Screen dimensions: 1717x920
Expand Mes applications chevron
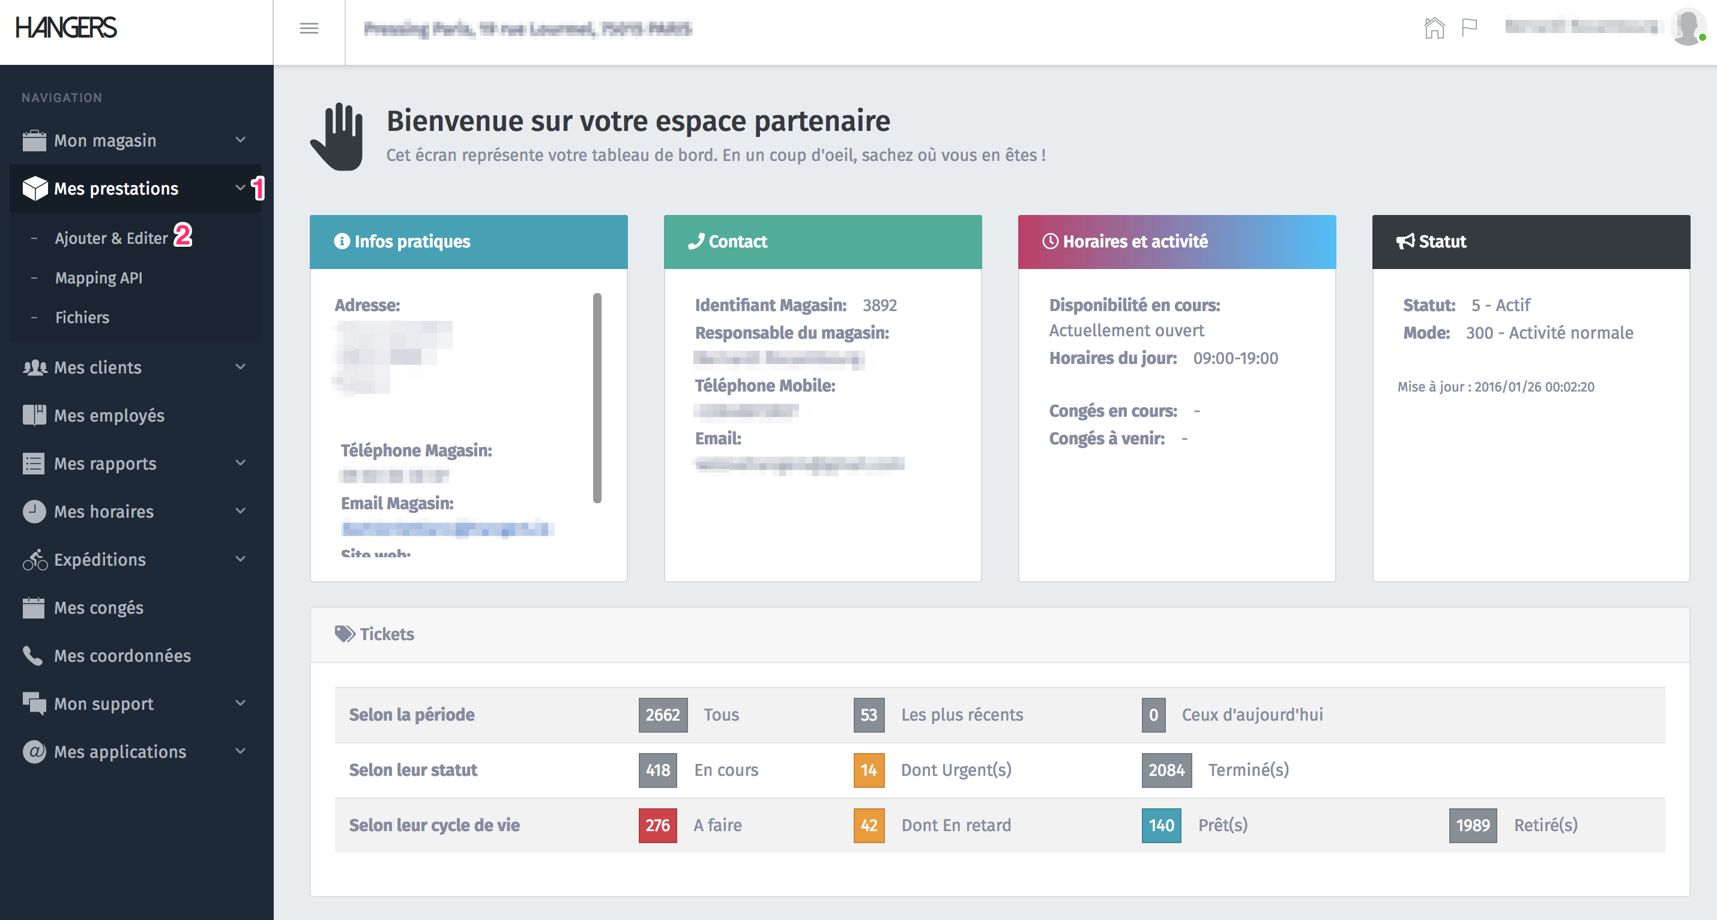[241, 751]
